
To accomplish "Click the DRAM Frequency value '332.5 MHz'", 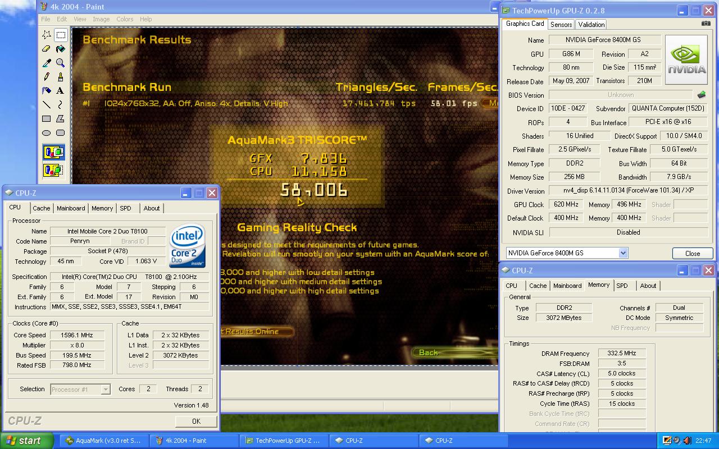I will point(622,354).
